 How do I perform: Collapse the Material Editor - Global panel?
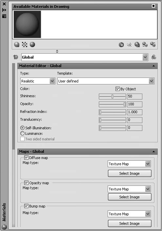tap(153, 66)
